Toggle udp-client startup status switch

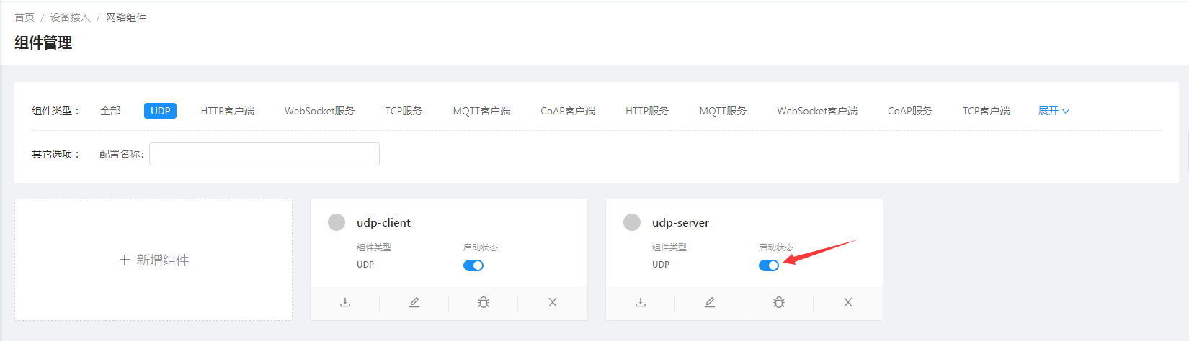pos(473,265)
